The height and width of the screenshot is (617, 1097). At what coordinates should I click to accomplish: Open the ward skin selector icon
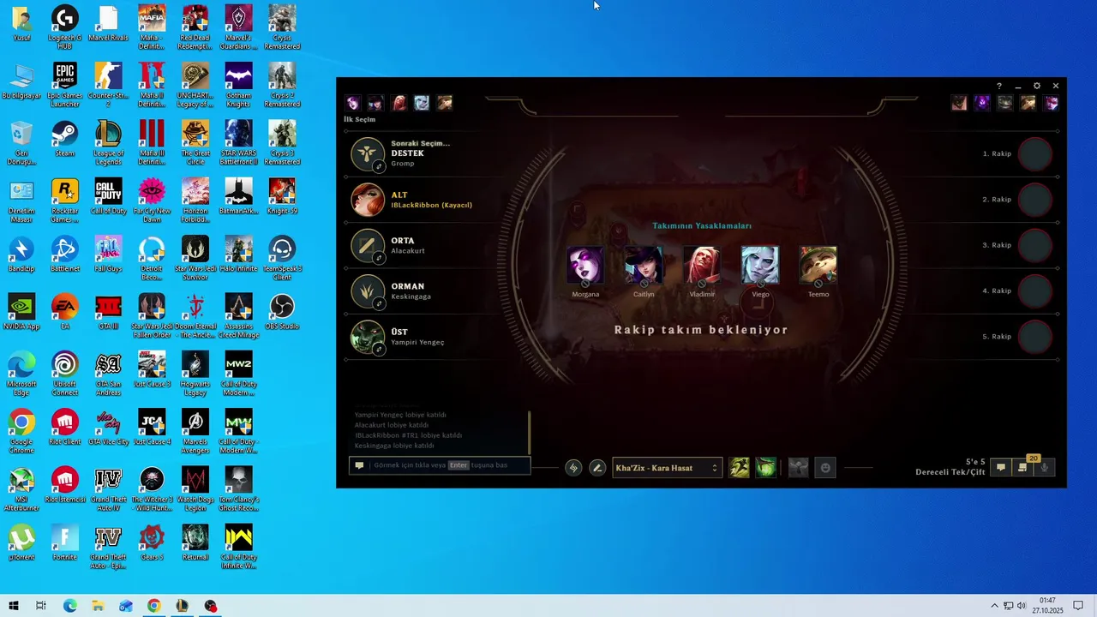(798, 468)
